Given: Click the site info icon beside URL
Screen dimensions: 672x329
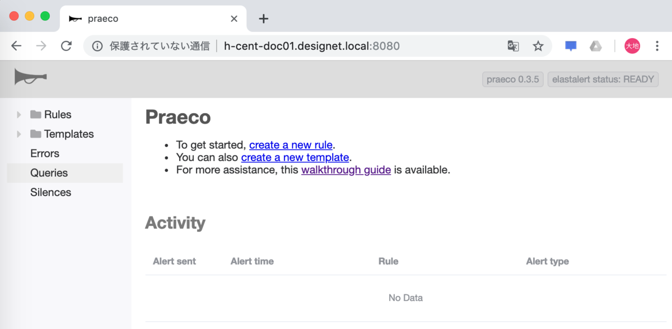Looking at the screenshot, I should [x=97, y=46].
